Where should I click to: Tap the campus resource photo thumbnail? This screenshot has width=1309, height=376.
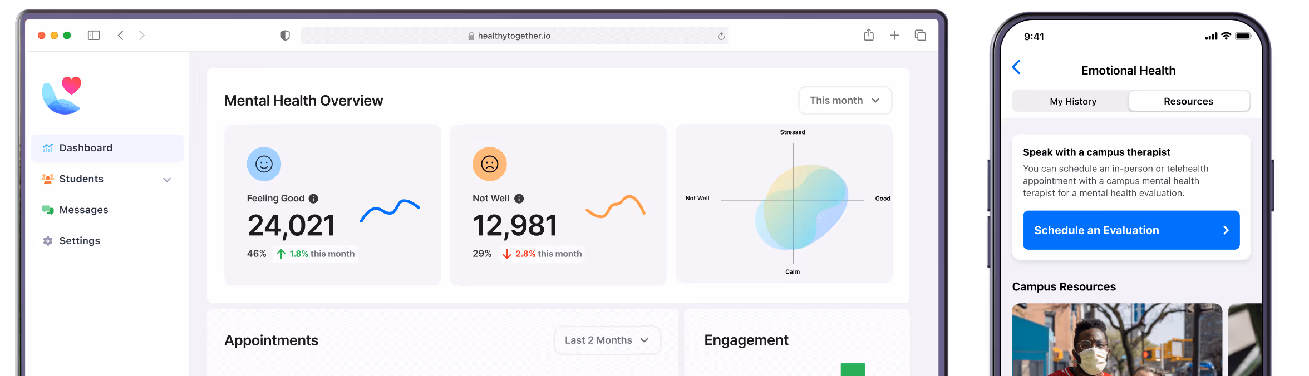tap(1117, 340)
